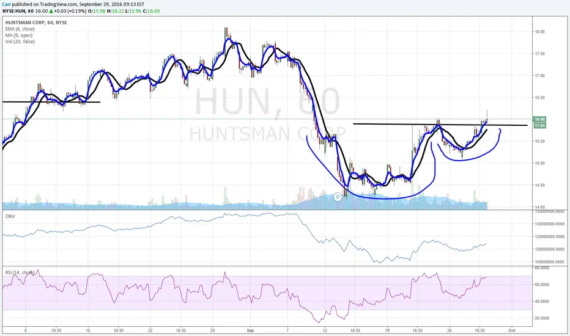Click the '15' date label on the time axis
The image size is (570, 336).
tap(87, 331)
